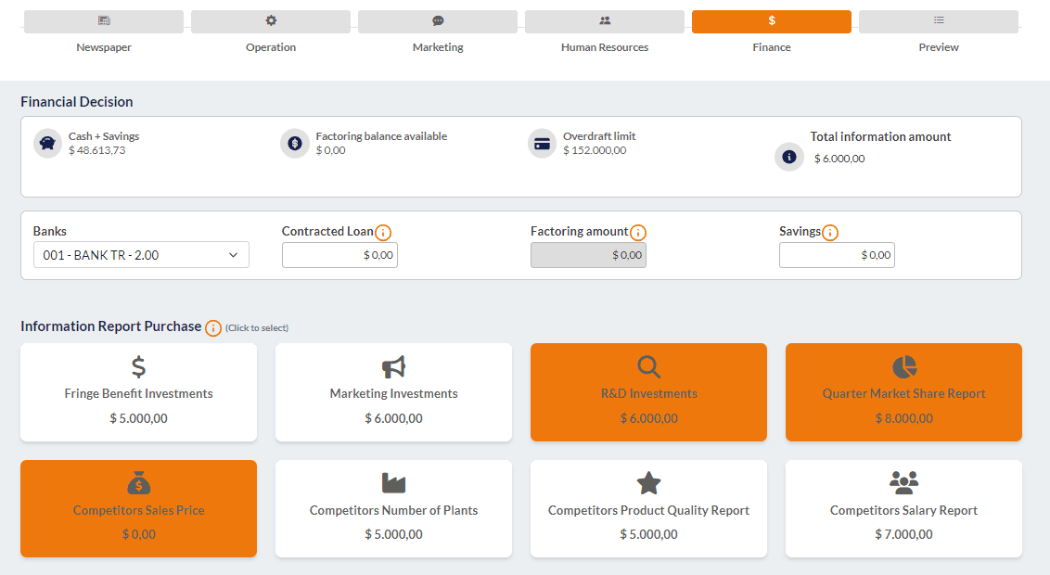Toggle the Competitors Sales Price report card
The width and height of the screenshot is (1050, 575).
tap(138, 509)
